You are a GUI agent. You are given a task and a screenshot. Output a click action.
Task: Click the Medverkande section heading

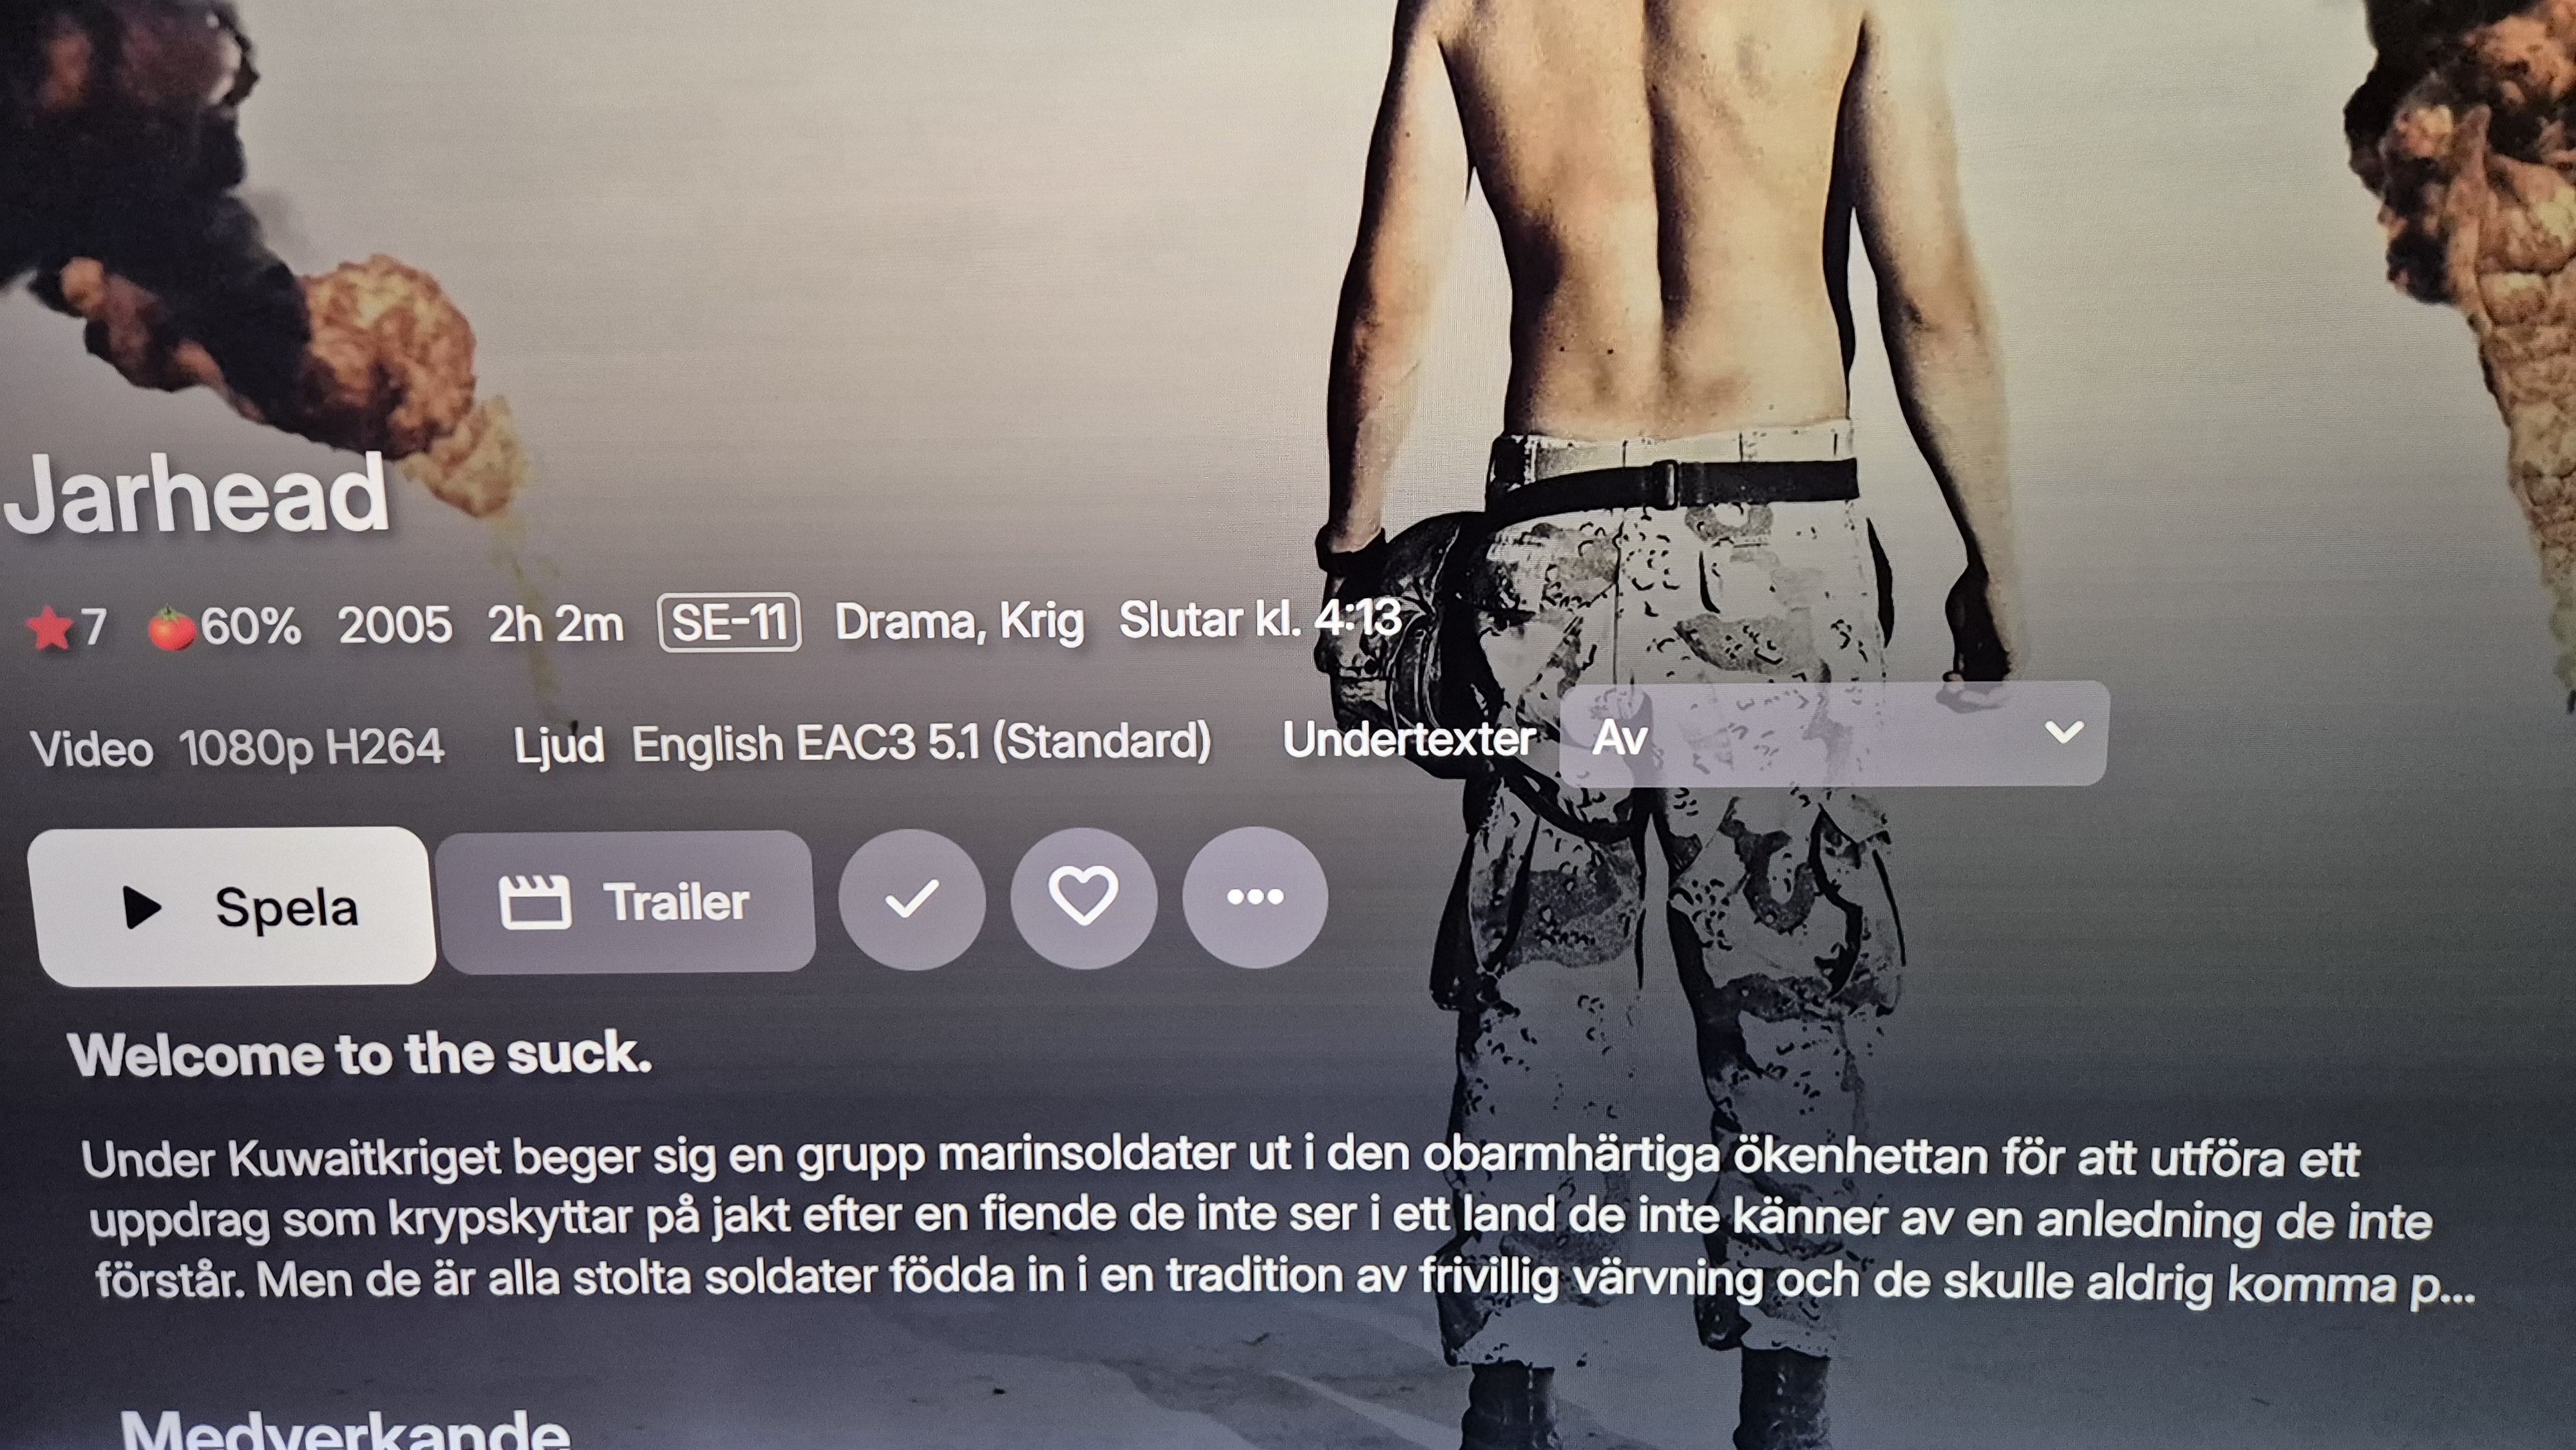pos(345,1428)
